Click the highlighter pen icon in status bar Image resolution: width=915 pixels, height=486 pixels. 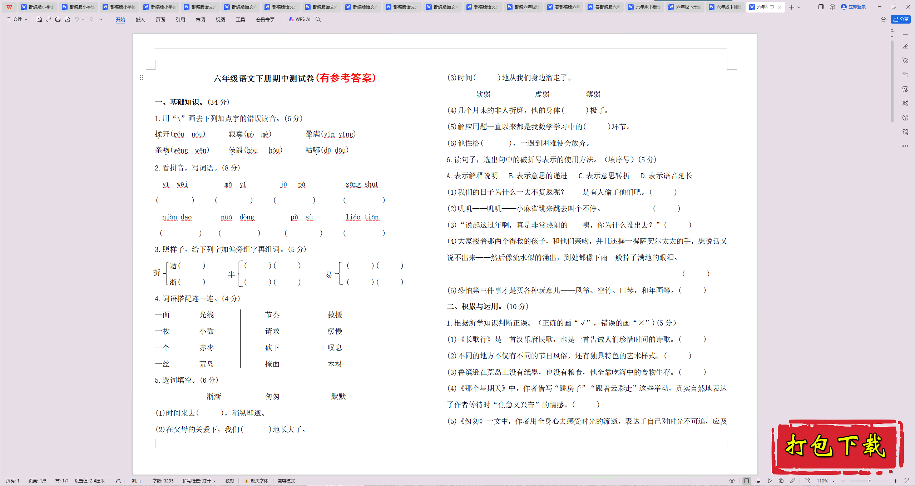[792, 481]
